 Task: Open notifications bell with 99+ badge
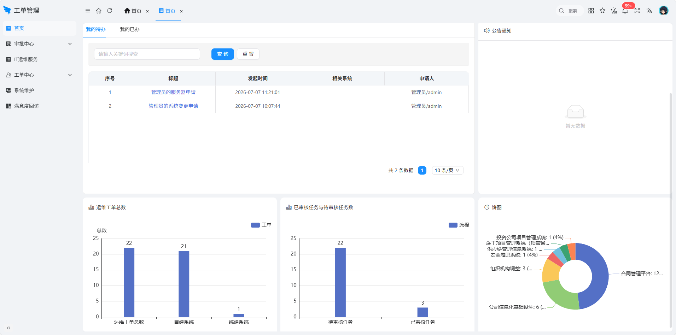click(625, 11)
